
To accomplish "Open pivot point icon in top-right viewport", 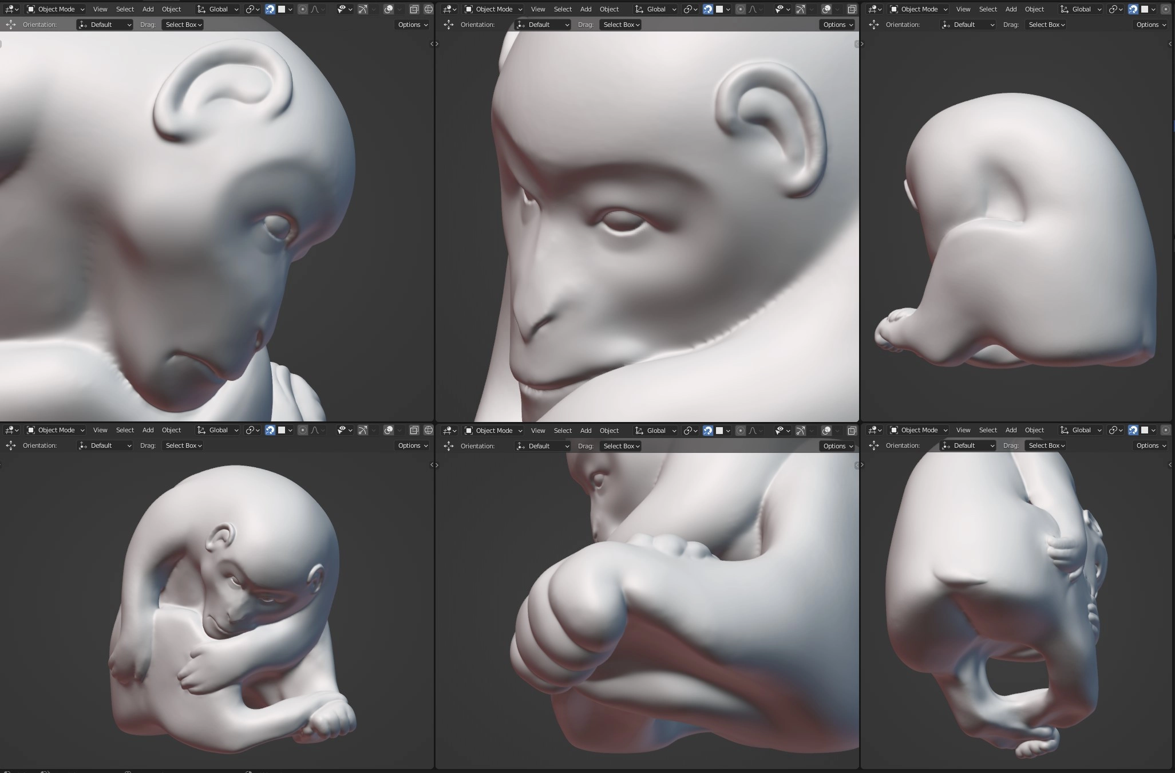I will tap(1114, 9).
